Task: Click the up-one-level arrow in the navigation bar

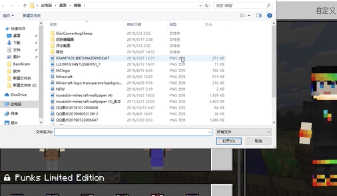Action: (25, 6)
